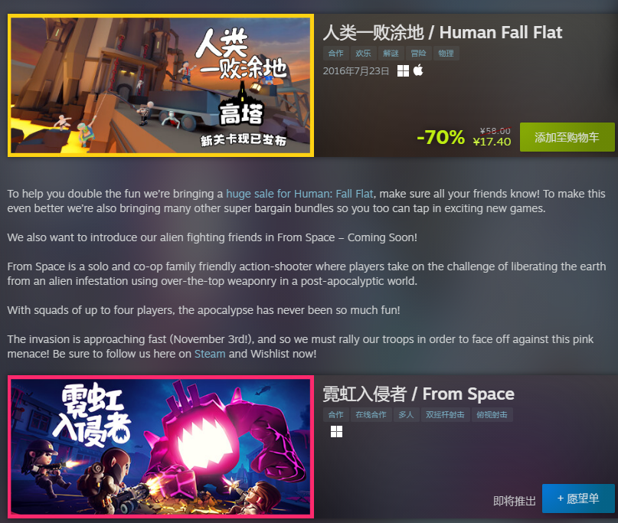Open the 人类一败涂地 / Human Fall Flat title
Screen dimensions: 618x523
tap(442, 32)
